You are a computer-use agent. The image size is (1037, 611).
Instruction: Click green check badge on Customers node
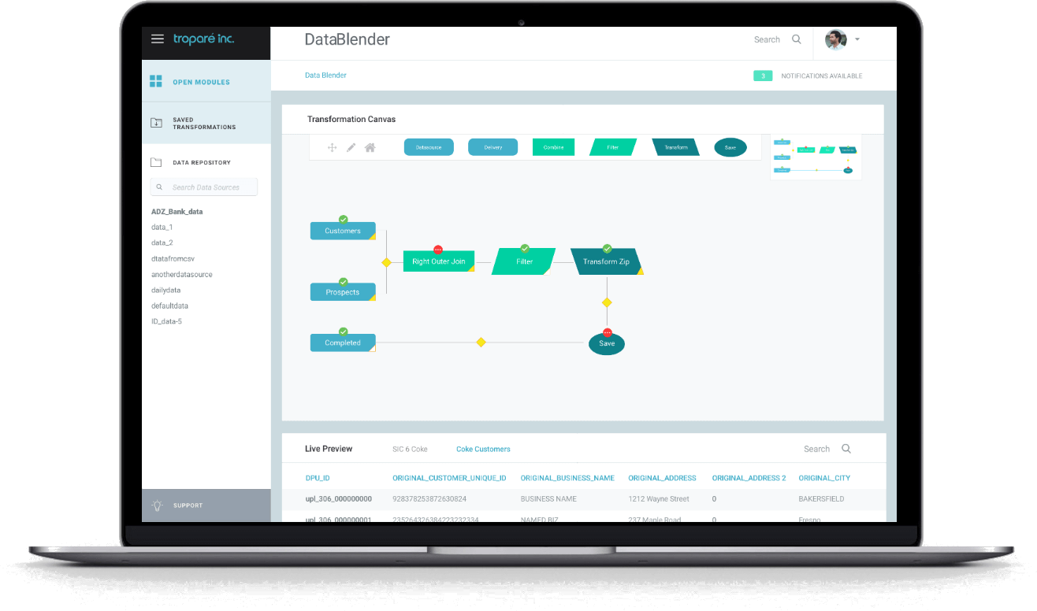pos(343,220)
